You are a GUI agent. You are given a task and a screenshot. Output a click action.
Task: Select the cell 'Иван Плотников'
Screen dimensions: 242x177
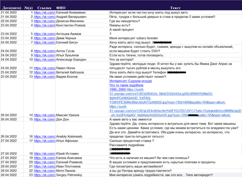click(68, 166)
